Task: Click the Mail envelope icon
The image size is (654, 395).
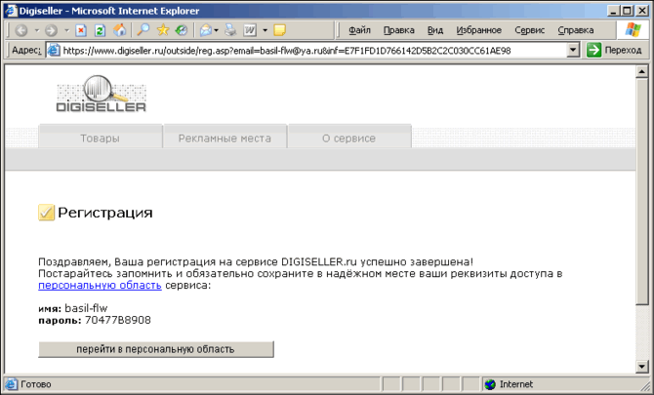Action: (206, 30)
